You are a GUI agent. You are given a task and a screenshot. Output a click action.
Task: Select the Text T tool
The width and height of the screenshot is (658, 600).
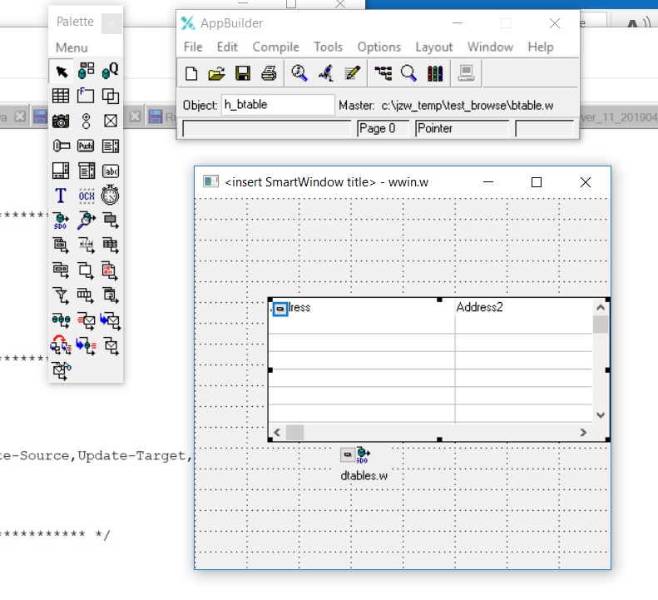61,196
